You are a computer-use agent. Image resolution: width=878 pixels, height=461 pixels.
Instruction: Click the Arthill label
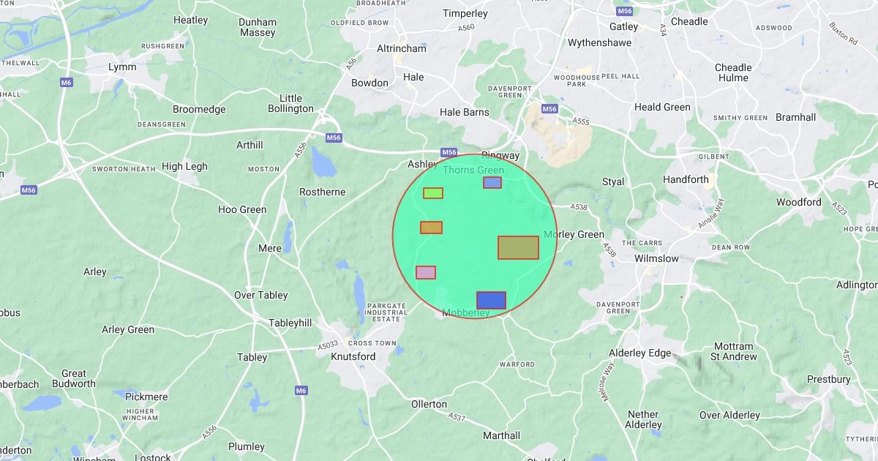tap(249, 145)
